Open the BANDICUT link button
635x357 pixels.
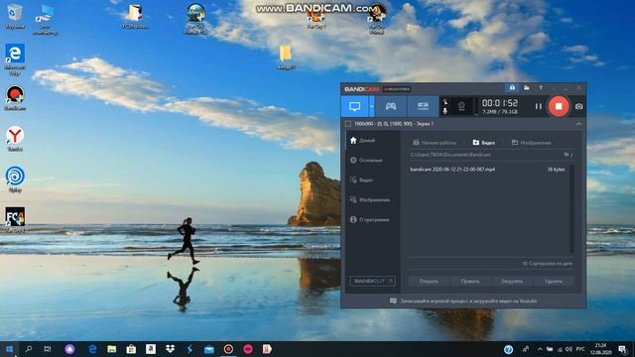[x=372, y=281]
